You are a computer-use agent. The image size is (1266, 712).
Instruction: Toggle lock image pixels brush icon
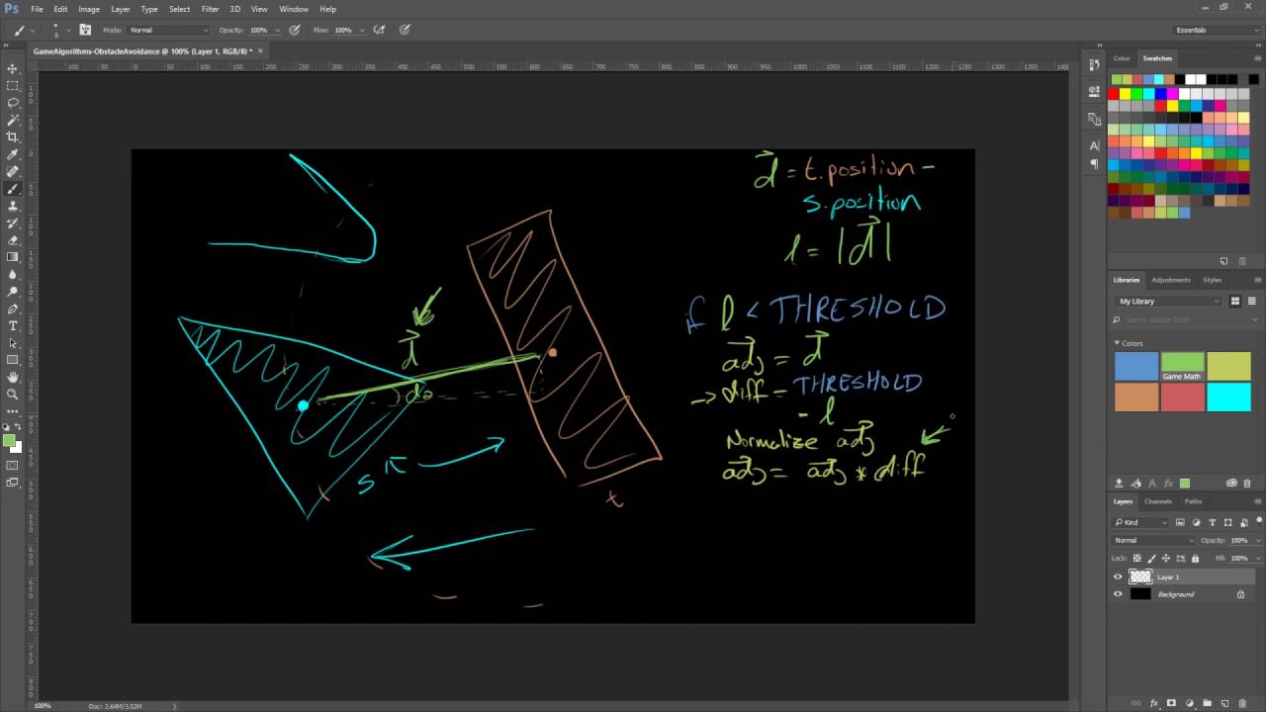1150,558
